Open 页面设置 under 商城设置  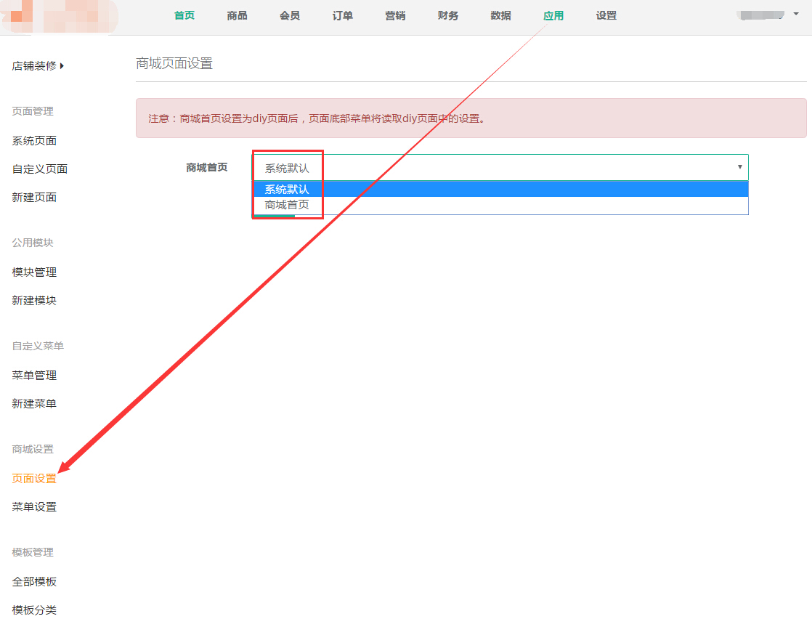point(34,479)
